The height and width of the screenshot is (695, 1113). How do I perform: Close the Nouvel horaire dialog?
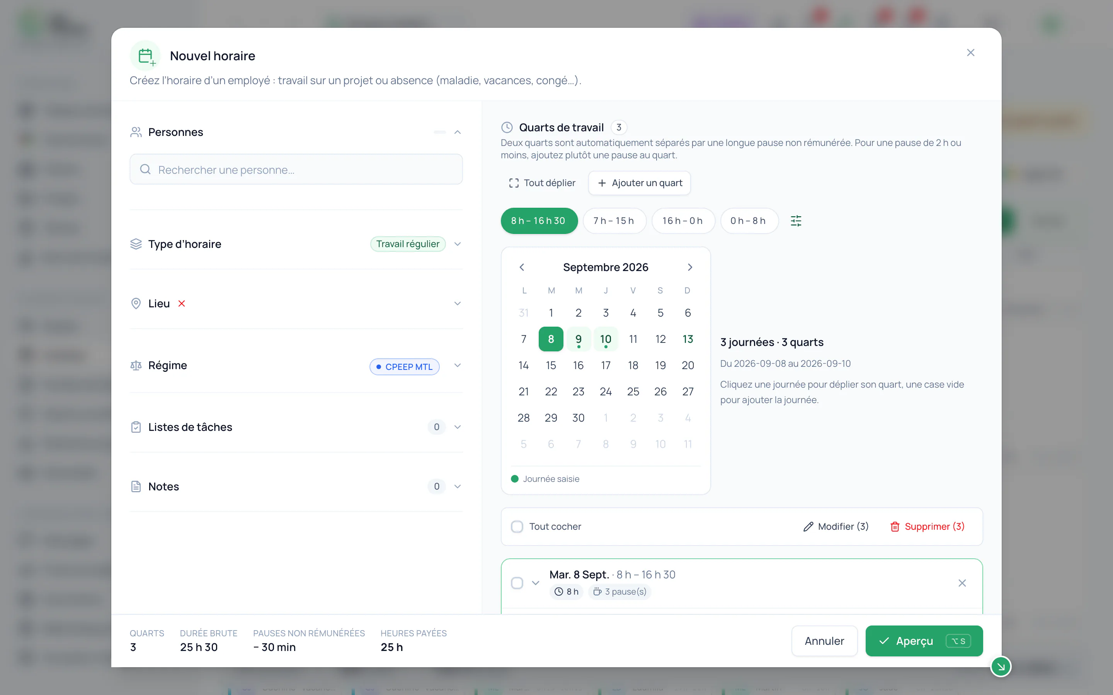[970, 53]
